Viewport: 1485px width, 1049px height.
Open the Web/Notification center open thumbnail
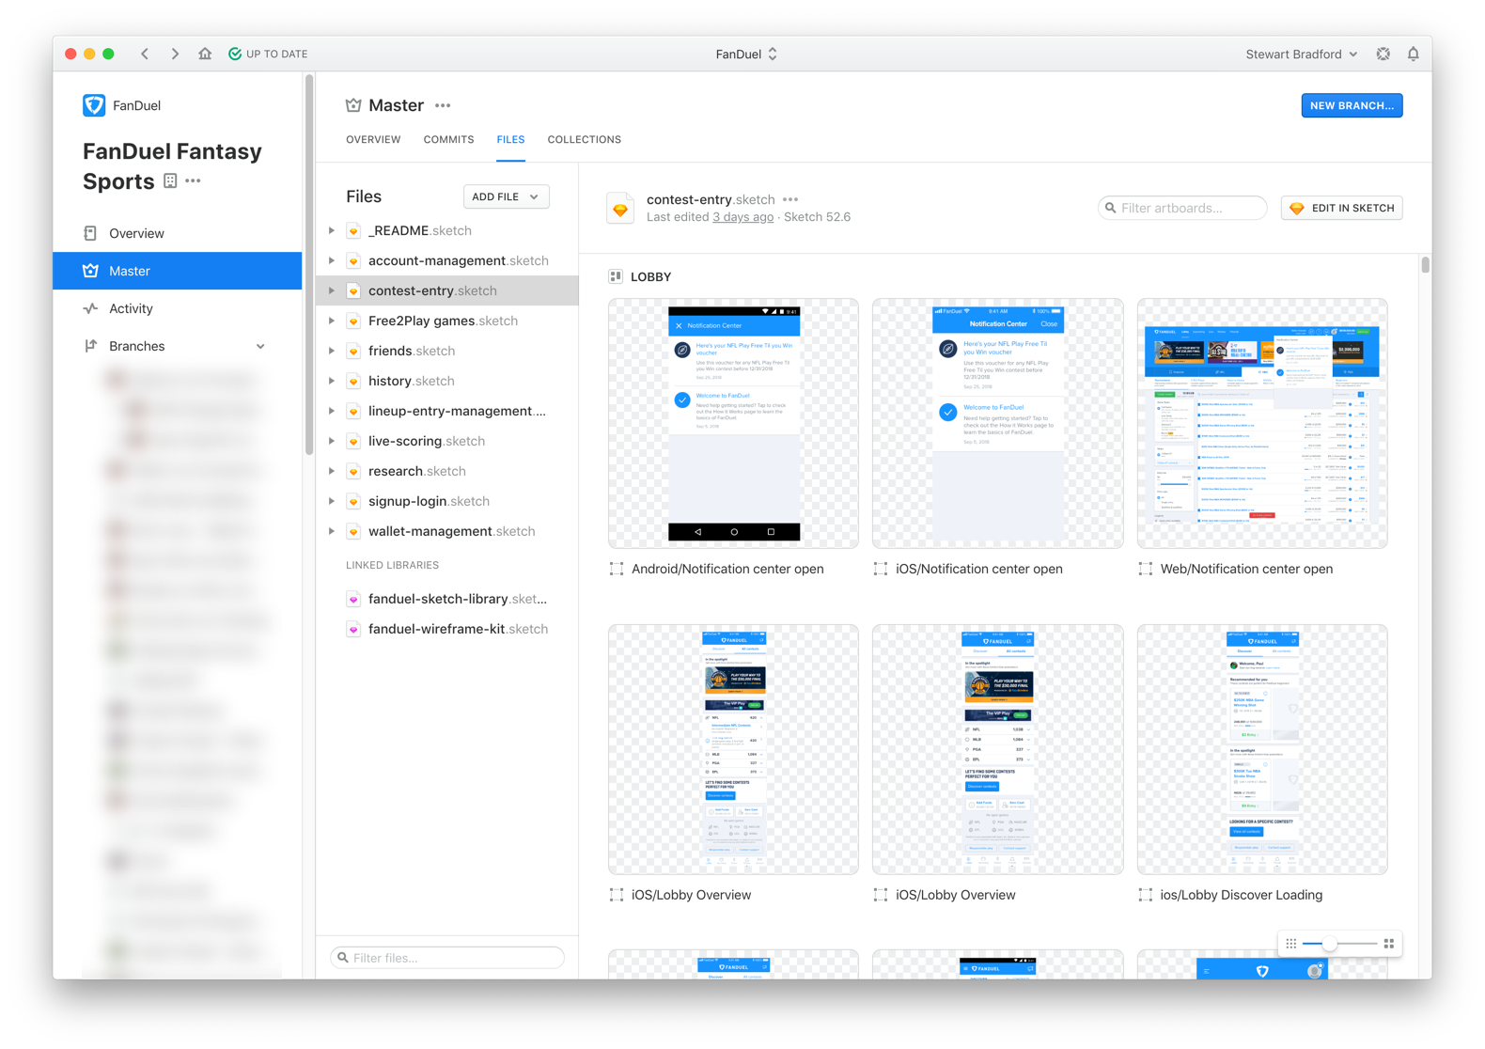pos(1262,424)
